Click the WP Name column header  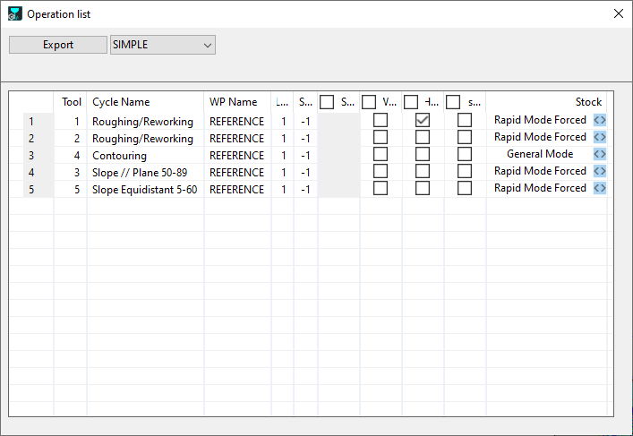[233, 102]
